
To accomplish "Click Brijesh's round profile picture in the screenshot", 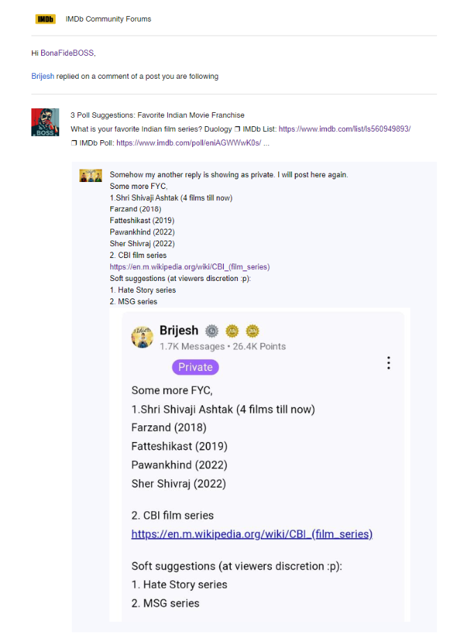I will point(142,337).
